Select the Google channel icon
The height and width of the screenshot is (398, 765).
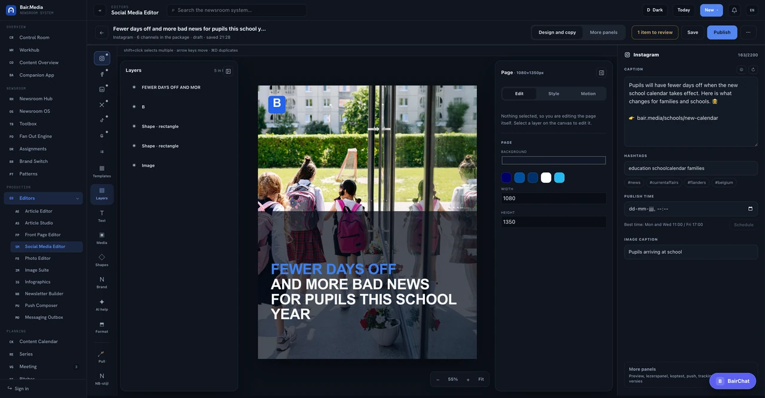[x=102, y=136]
